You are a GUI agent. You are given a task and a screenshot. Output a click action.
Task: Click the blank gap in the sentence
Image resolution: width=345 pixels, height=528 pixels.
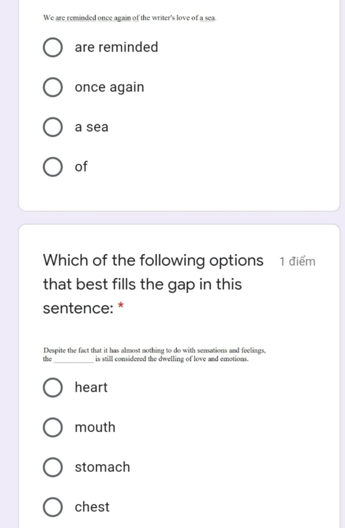pyautogui.click(x=73, y=359)
